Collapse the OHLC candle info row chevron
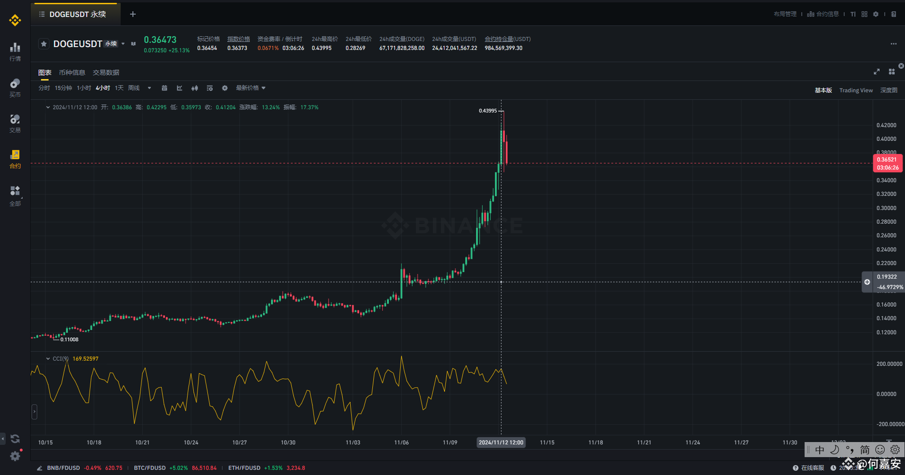This screenshot has width=905, height=475. pyautogui.click(x=48, y=107)
